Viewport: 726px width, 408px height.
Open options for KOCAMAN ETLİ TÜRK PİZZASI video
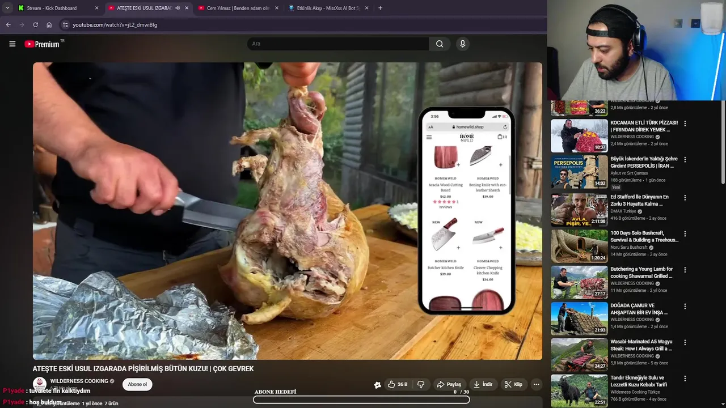[x=685, y=124]
